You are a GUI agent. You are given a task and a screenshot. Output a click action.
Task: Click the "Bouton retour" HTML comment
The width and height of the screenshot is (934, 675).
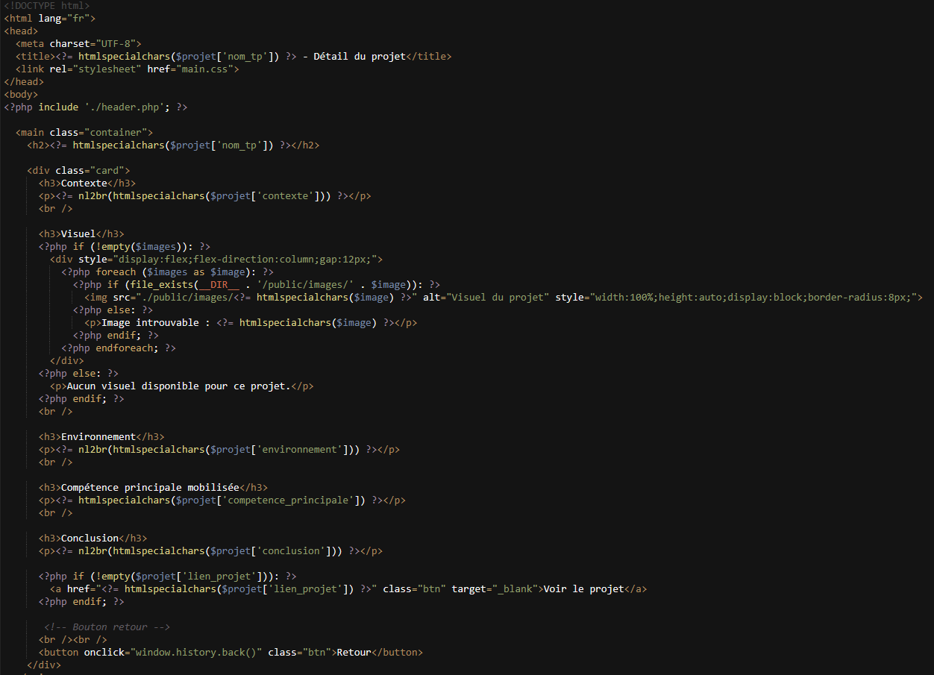[107, 627]
